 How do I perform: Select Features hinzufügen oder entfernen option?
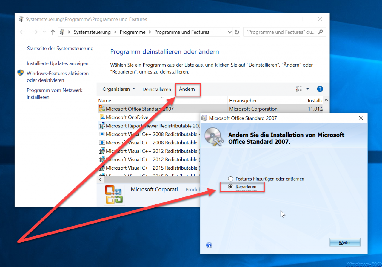pyautogui.click(x=266, y=179)
